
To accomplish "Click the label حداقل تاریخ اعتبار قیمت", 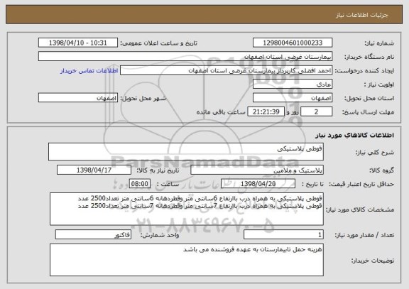I will pyautogui.click(x=361, y=184).
